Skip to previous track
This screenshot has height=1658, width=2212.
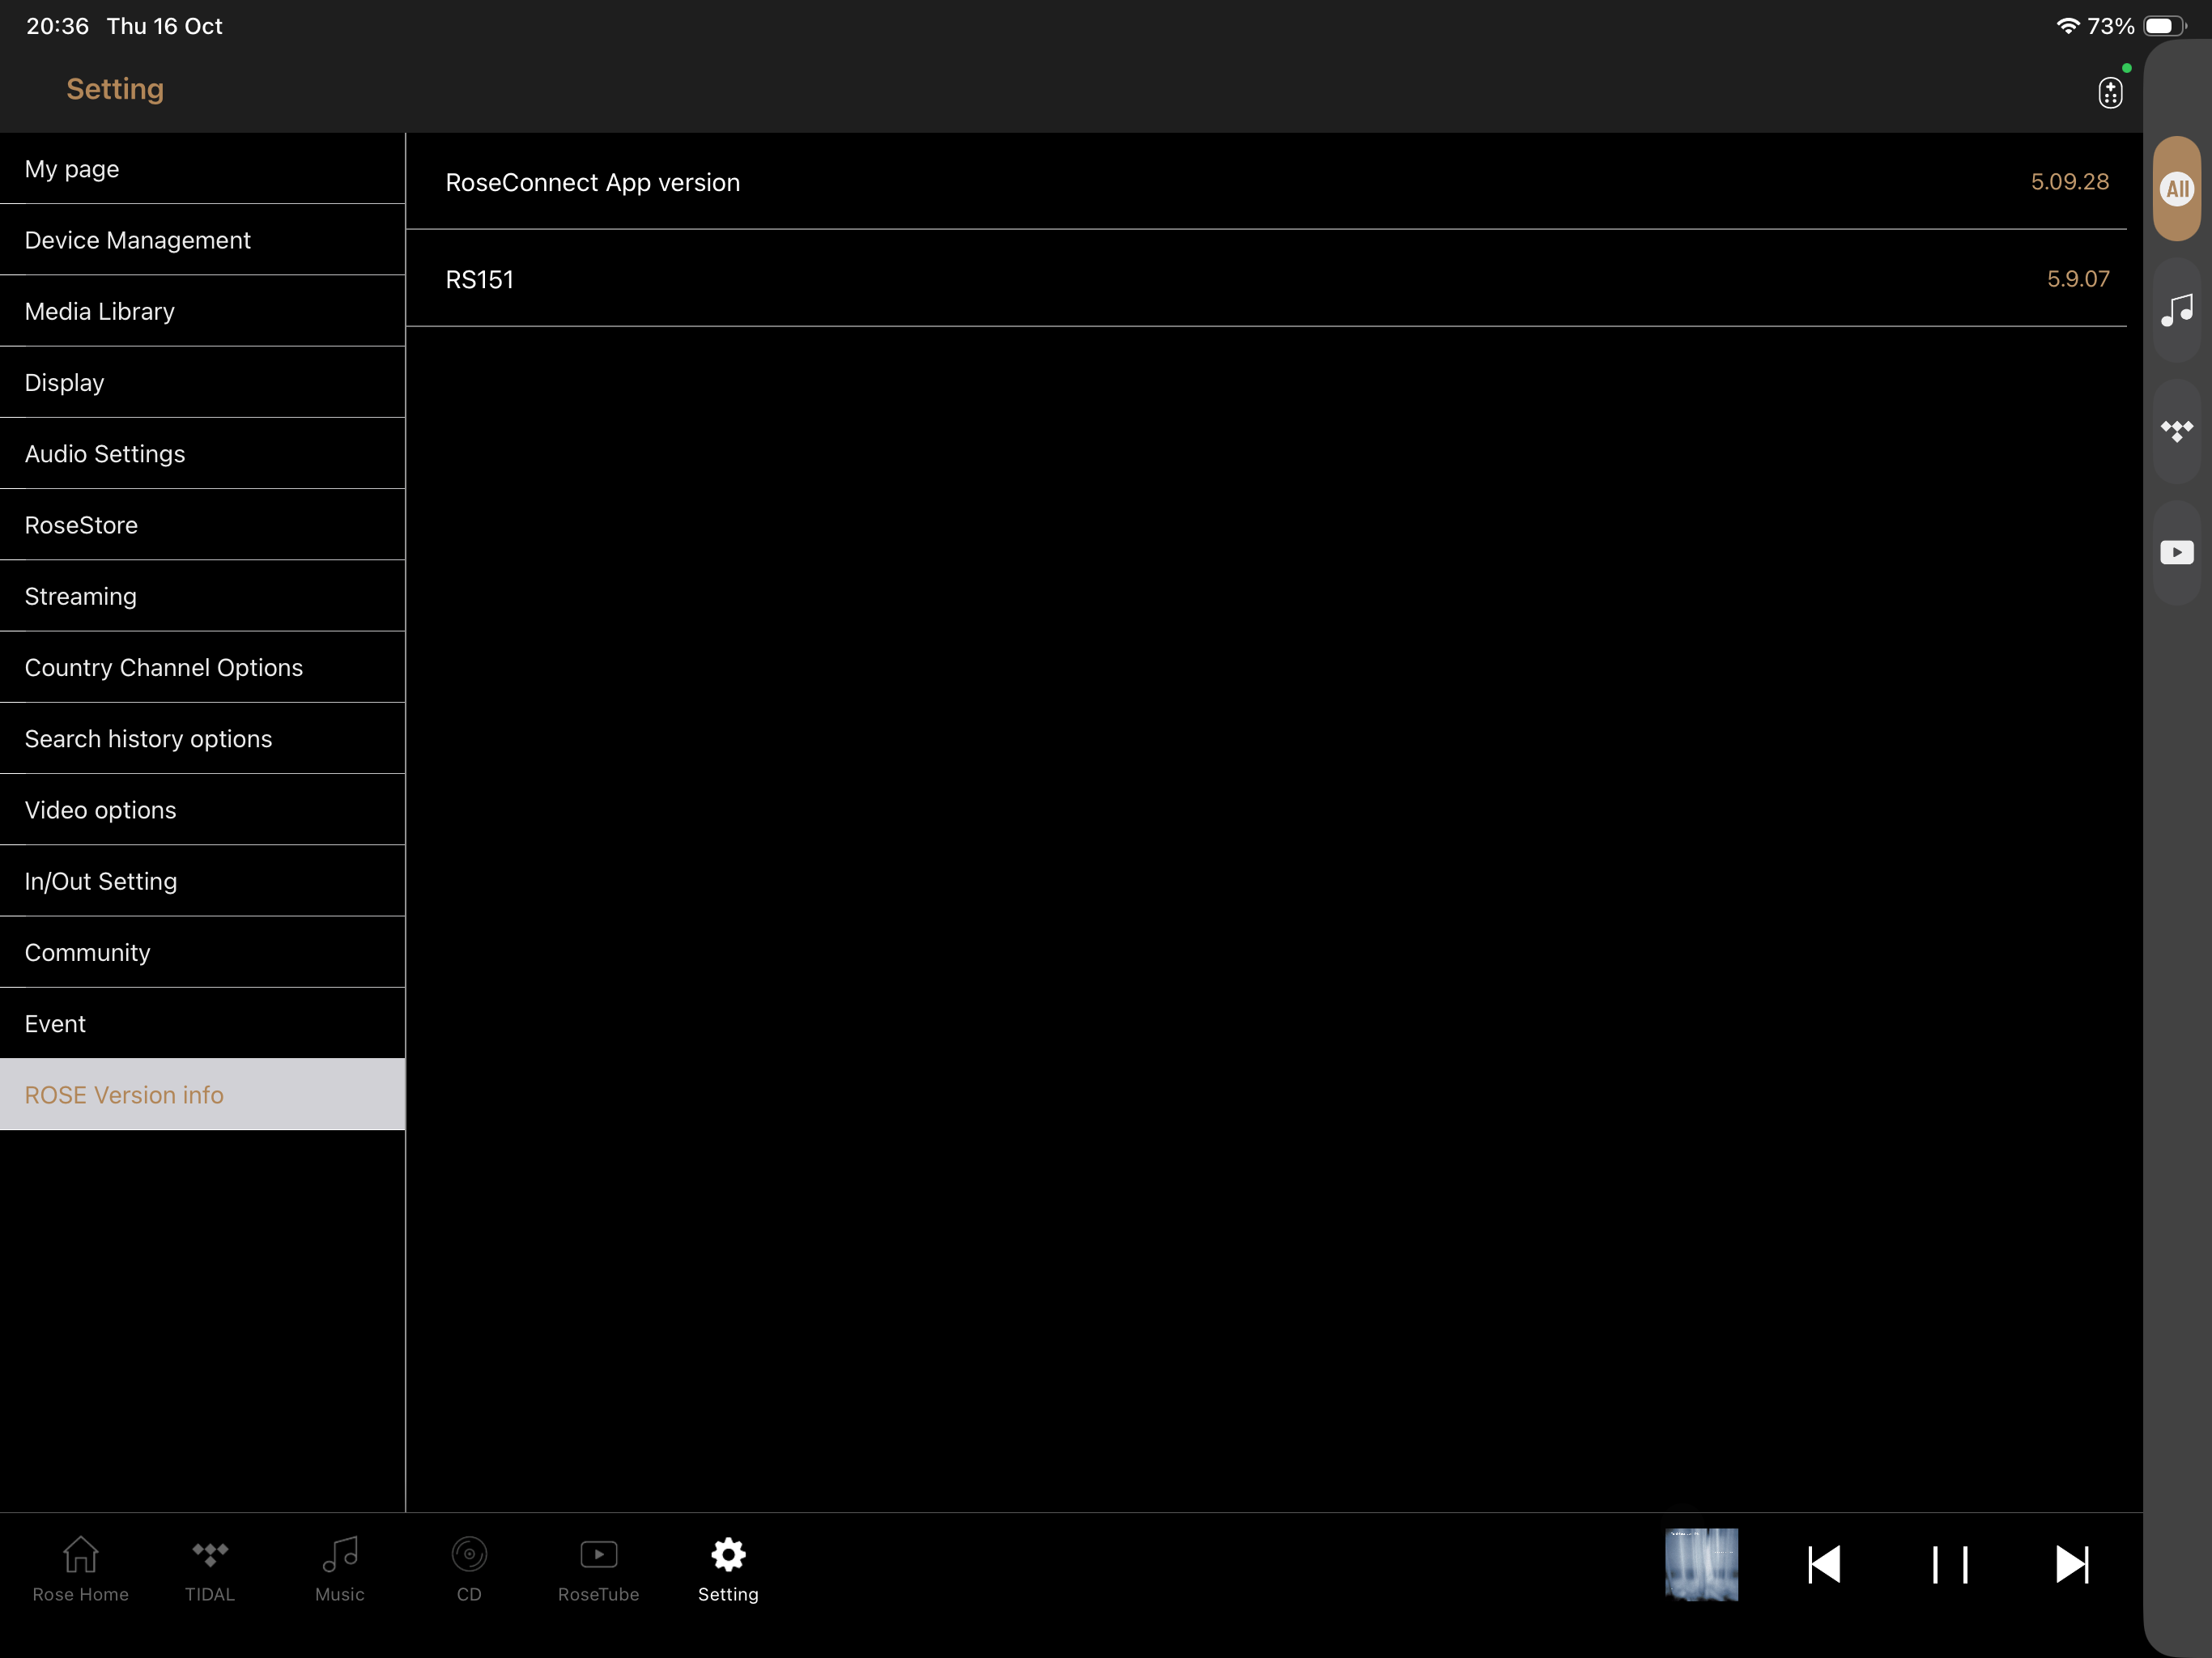pyautogui.click(x=1824, y=1564)
